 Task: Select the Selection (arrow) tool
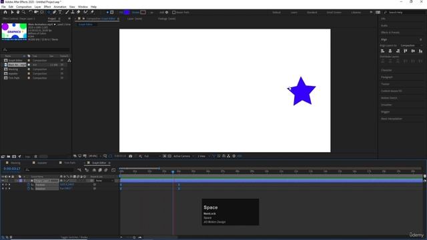click(x=12, y=12)
